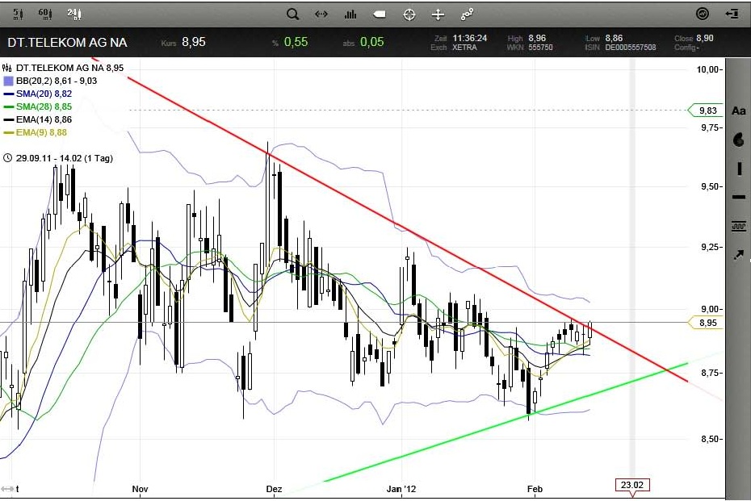Click the absolute change 0,05 value
The height and width of the screenshot is (501, 751).
click(x=371, y=42)
